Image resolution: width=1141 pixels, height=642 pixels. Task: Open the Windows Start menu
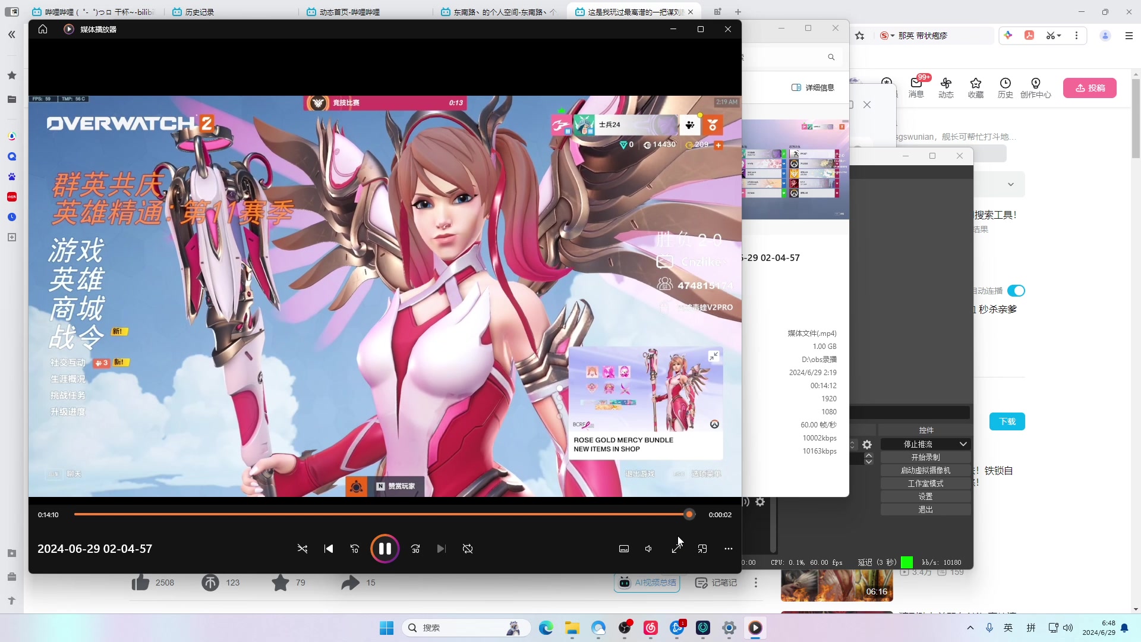point(386,628)
